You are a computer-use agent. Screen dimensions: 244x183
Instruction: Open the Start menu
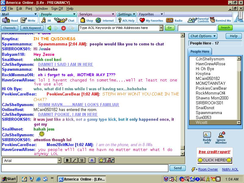point(9,179)
